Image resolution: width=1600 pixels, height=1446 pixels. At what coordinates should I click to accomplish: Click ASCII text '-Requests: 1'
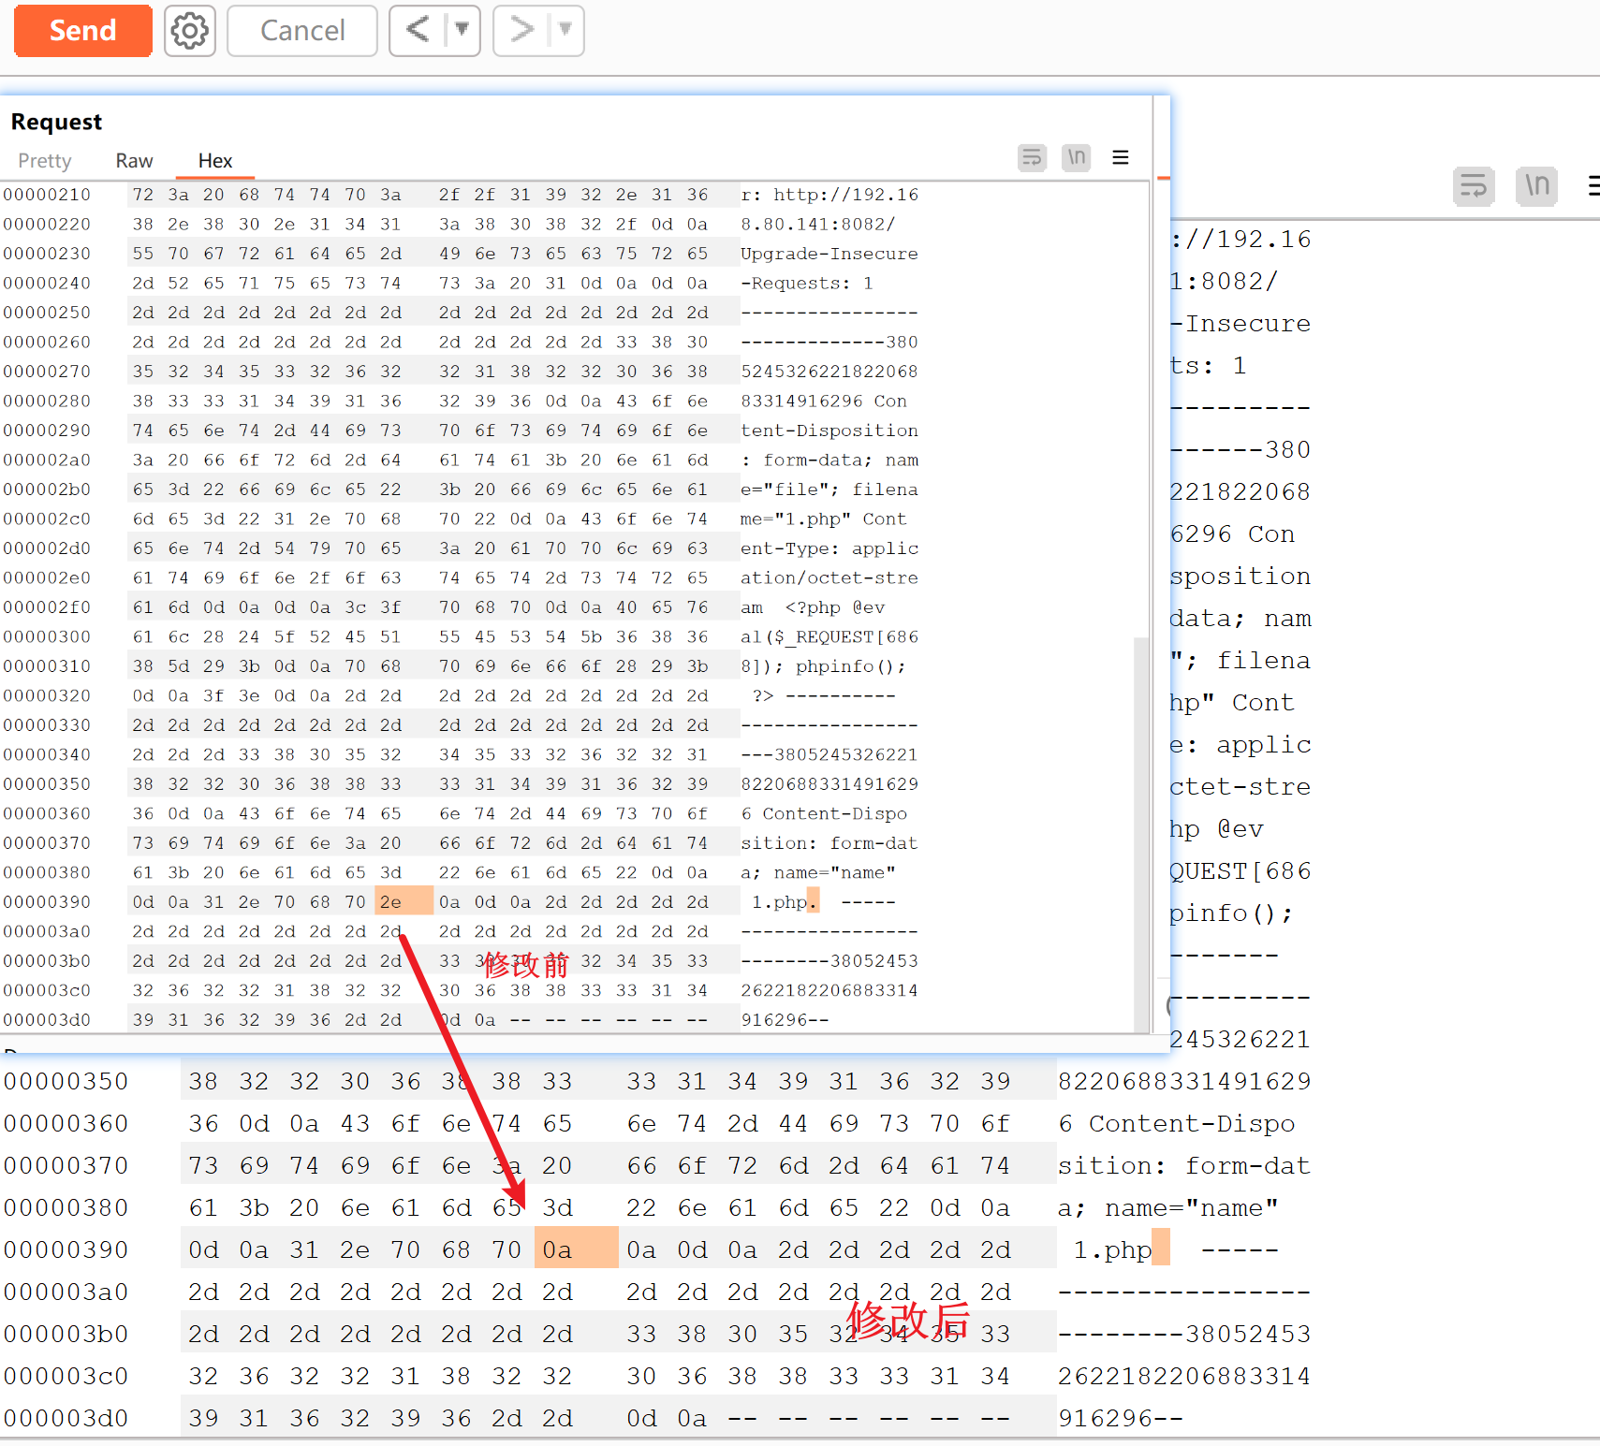(x=807, y=284)
